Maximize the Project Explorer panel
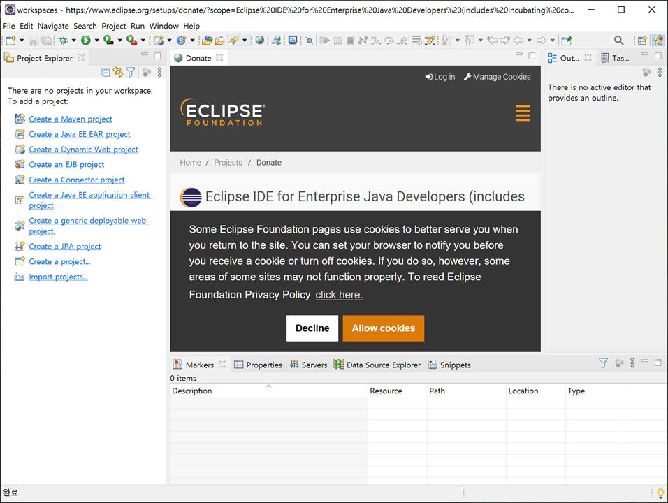This screenshot has width=668, height=503. [157, 56]
